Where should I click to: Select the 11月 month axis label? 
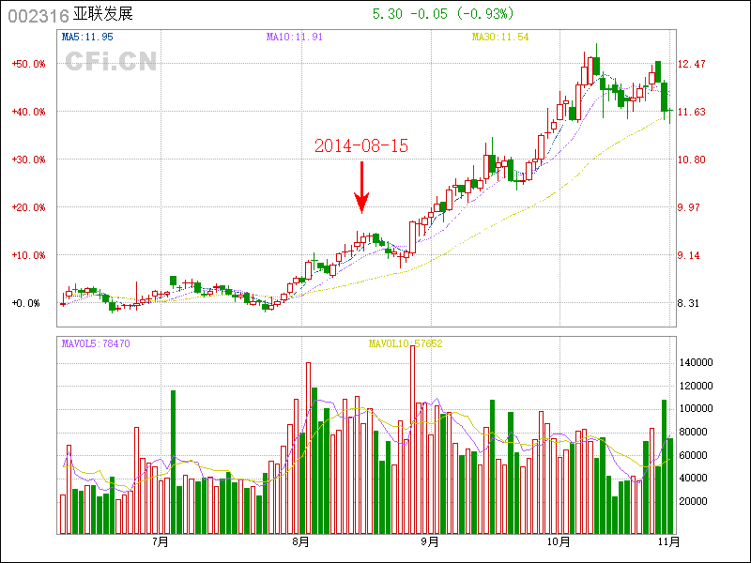point(668,541)
